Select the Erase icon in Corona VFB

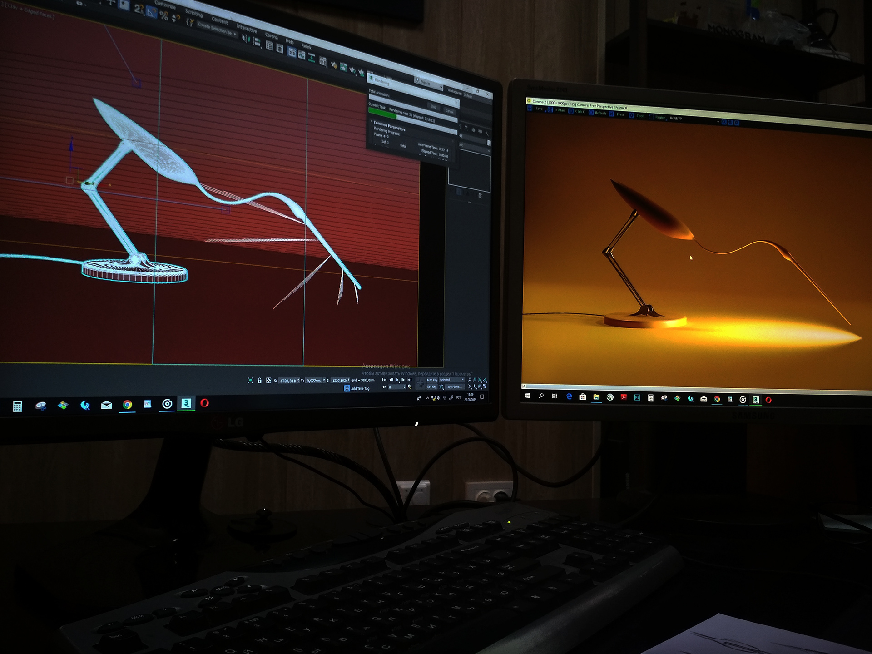click(610, 114)
